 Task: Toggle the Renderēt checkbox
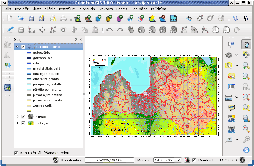tap(194, 160)
